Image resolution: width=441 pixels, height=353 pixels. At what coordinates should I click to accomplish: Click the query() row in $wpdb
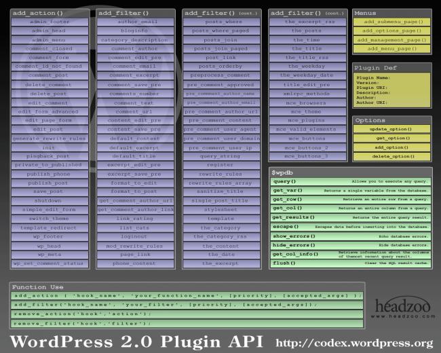351,181
